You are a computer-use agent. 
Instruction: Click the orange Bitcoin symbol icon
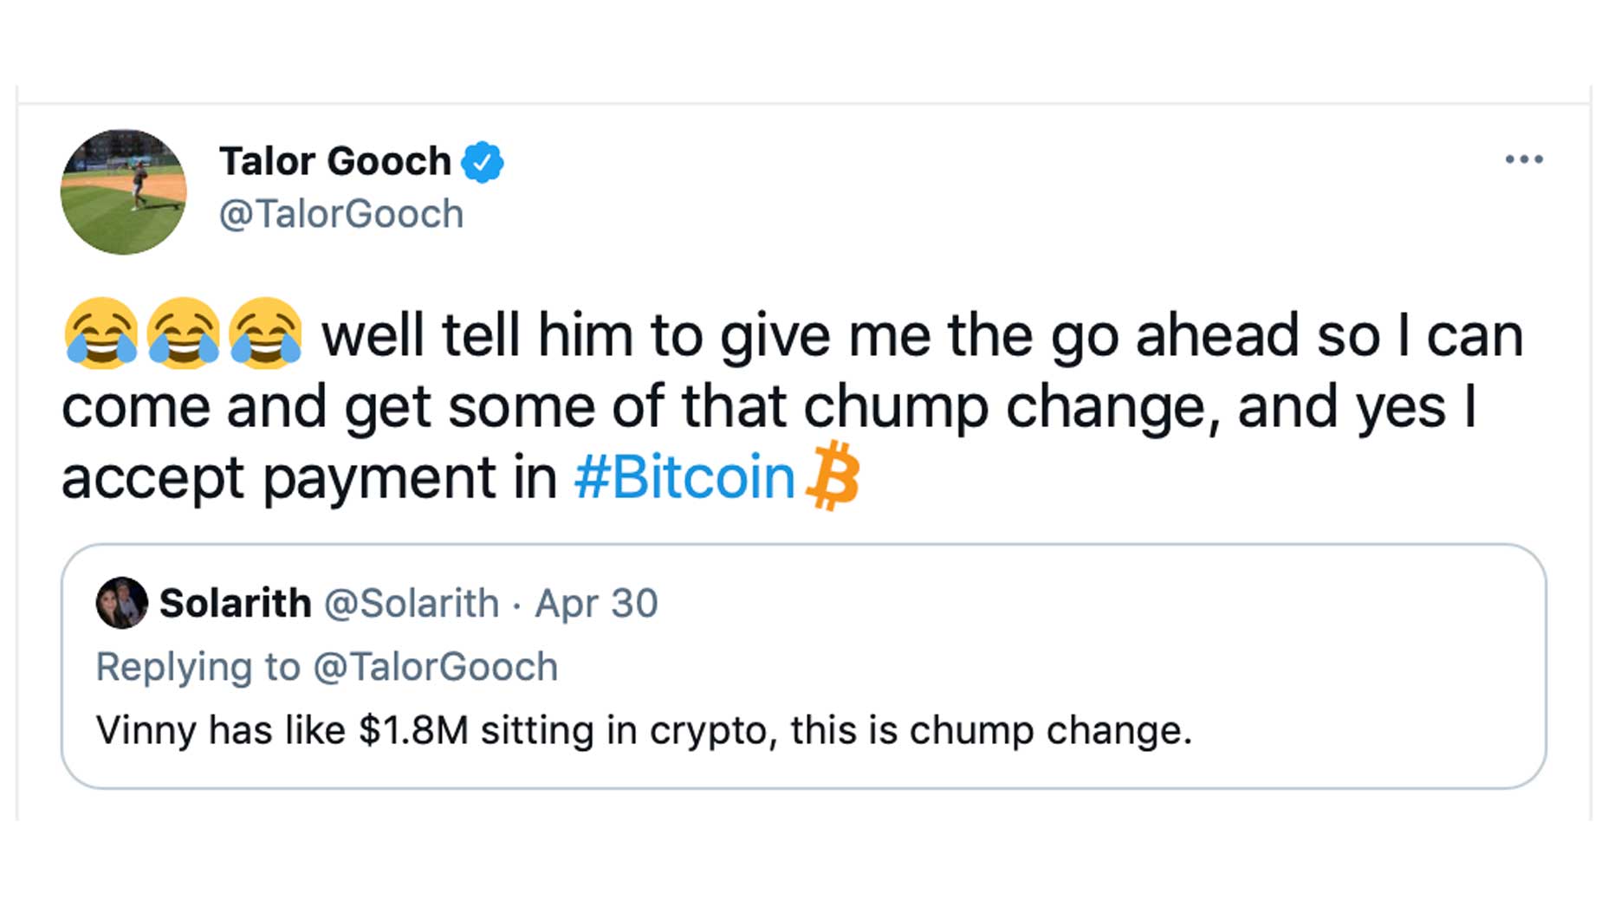tap(833, 476)
